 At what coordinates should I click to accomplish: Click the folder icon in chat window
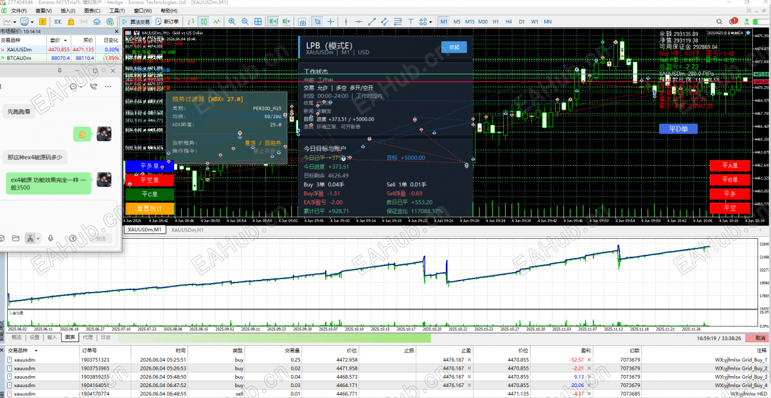tap(15, 238)
